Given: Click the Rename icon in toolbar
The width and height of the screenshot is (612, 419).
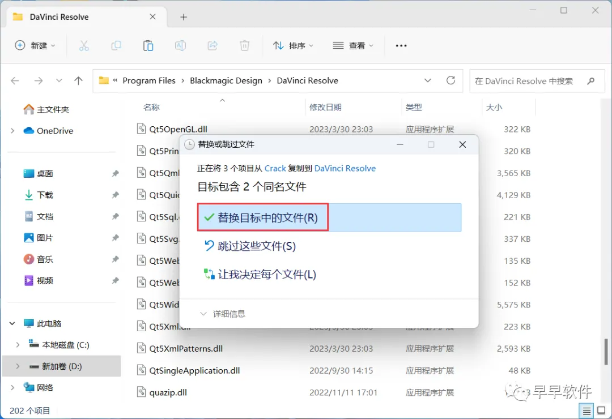Looking at the screenshot, I should click(180, 46).
